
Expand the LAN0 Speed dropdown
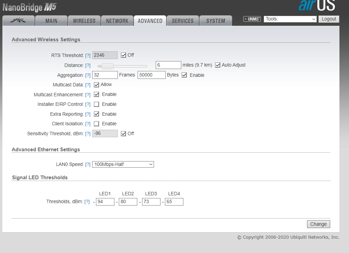pos(123,165)
